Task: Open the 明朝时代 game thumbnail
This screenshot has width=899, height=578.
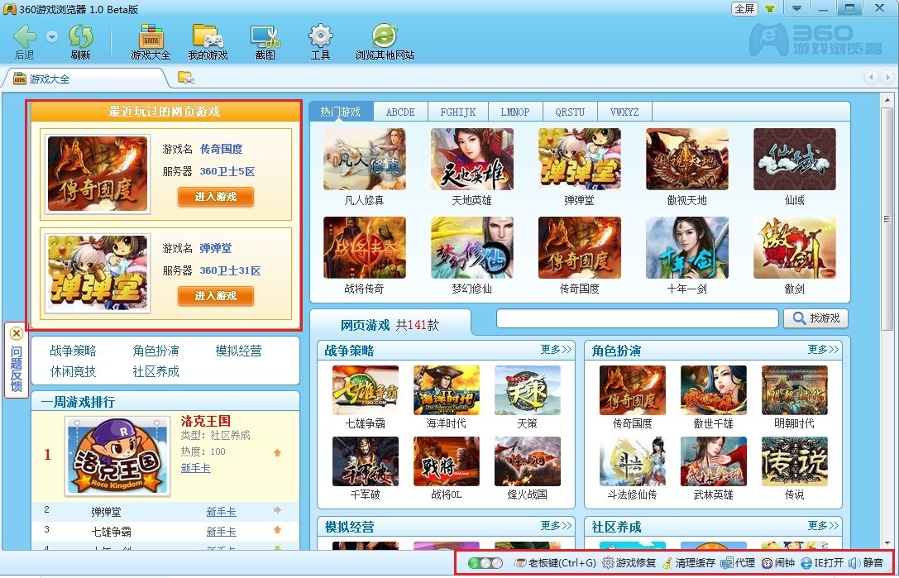Action: (795, 390)
